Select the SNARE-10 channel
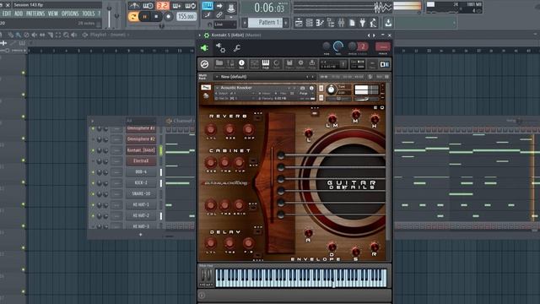This screenshot has width=540, height=304. [141, 193]
